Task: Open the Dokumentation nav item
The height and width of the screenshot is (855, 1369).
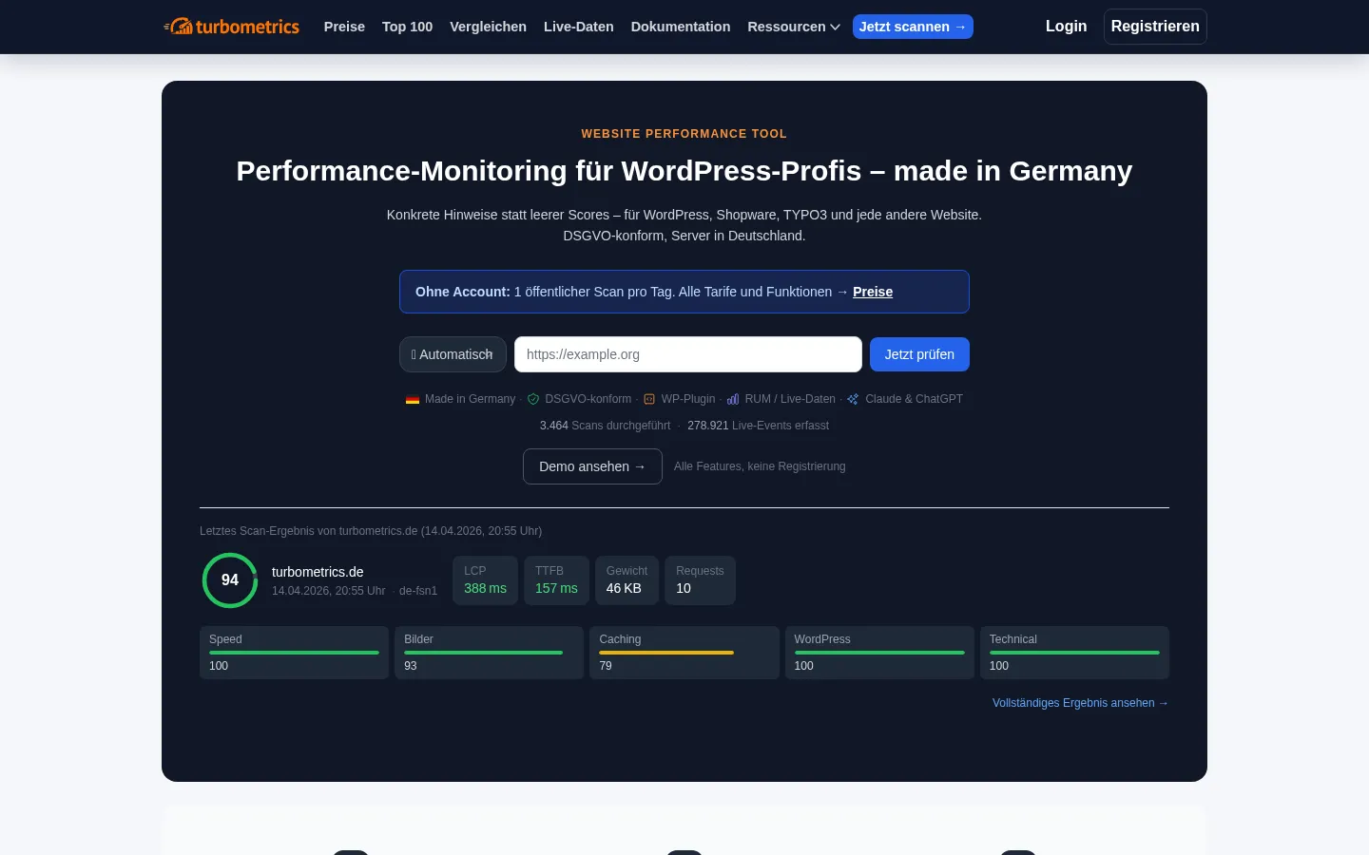Action: point(681,27)
